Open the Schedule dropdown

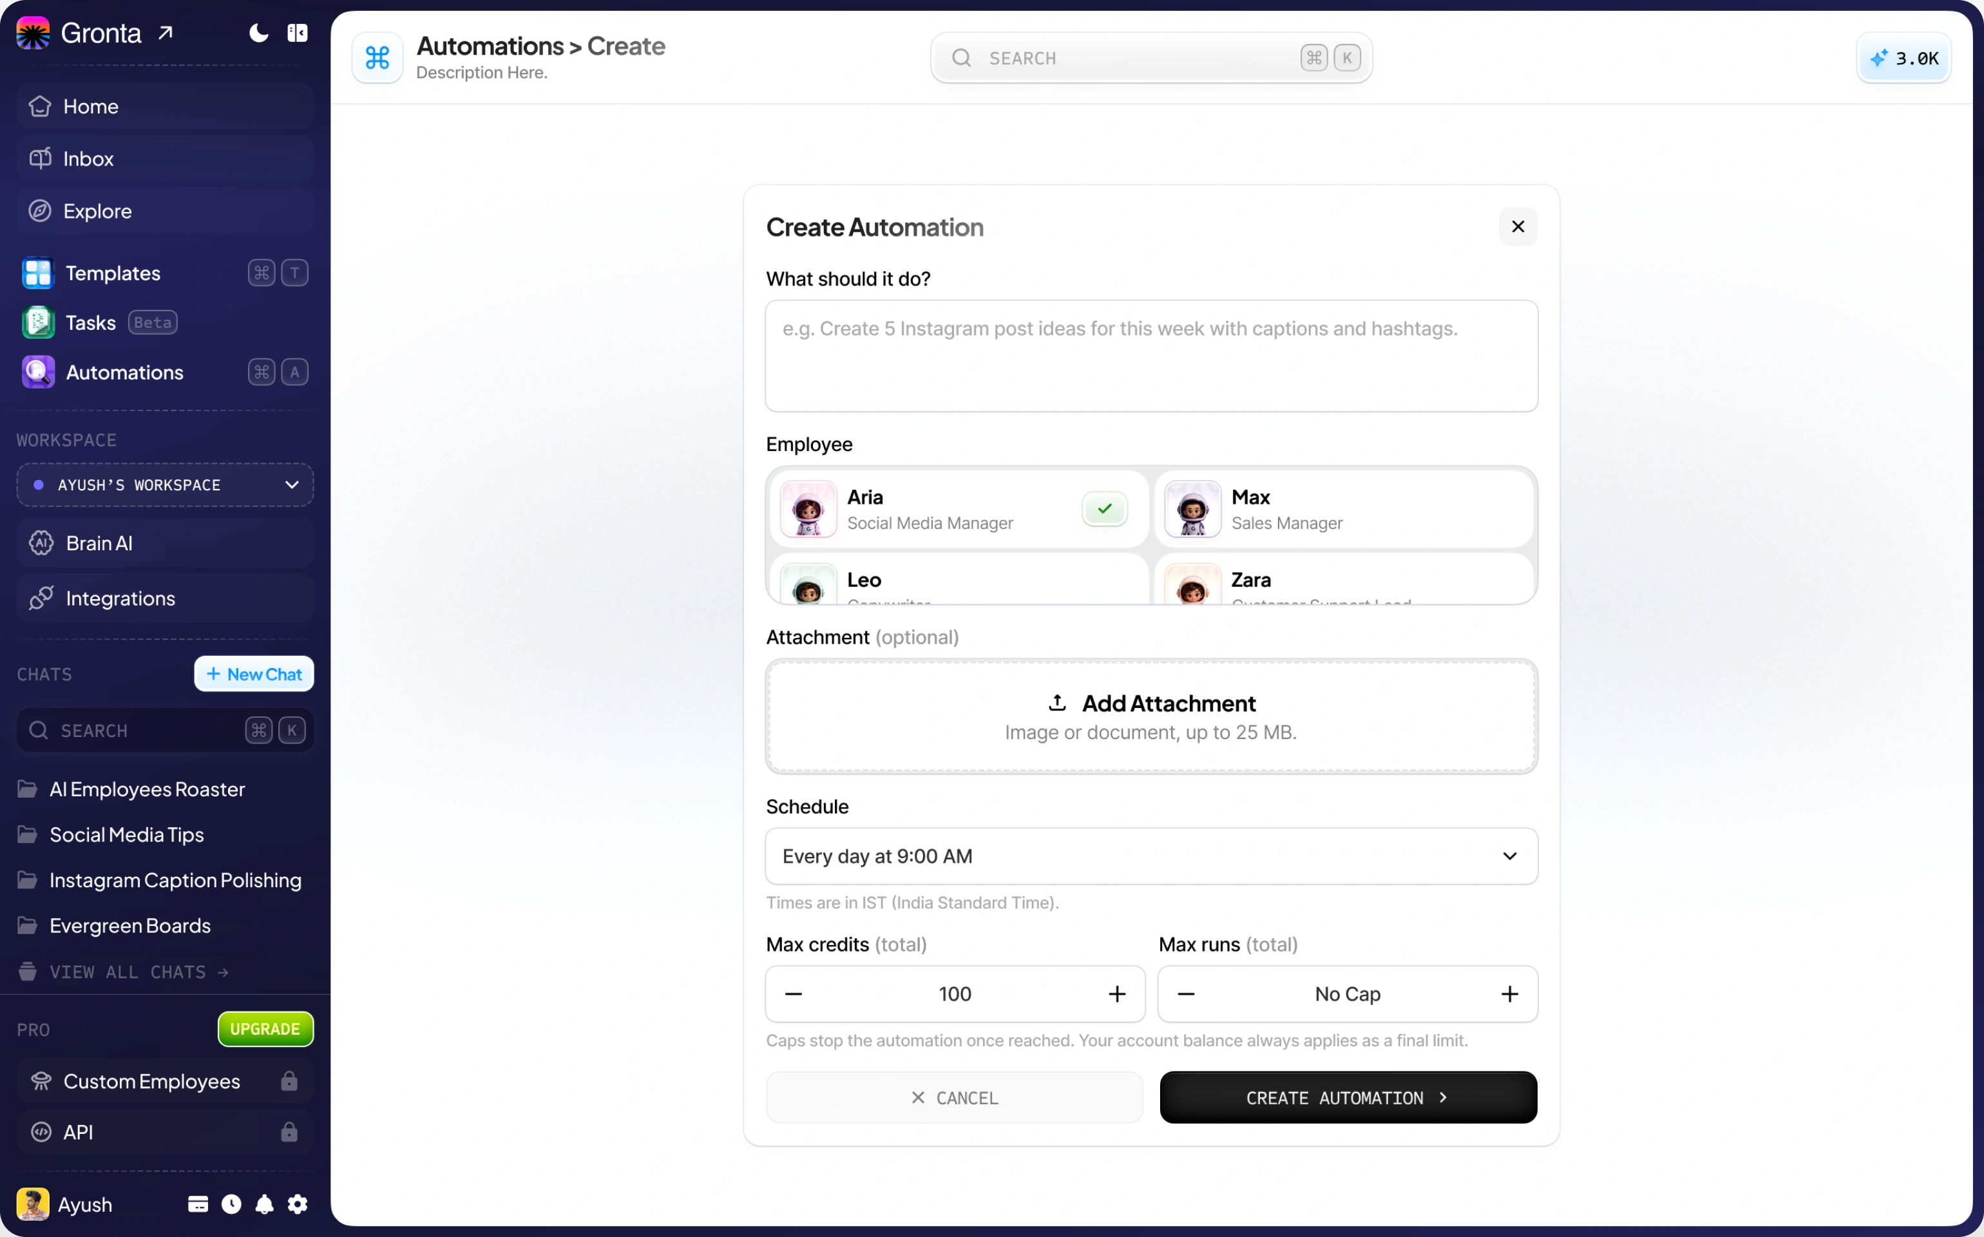click(1152, 857)
